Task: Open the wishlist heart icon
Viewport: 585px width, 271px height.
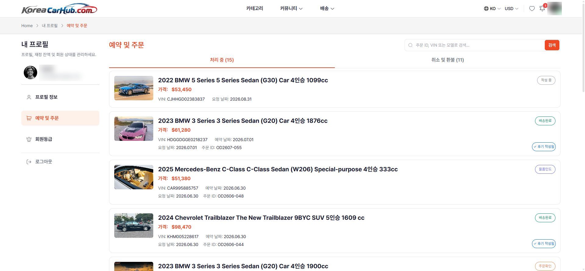Action: pos(532,9)
